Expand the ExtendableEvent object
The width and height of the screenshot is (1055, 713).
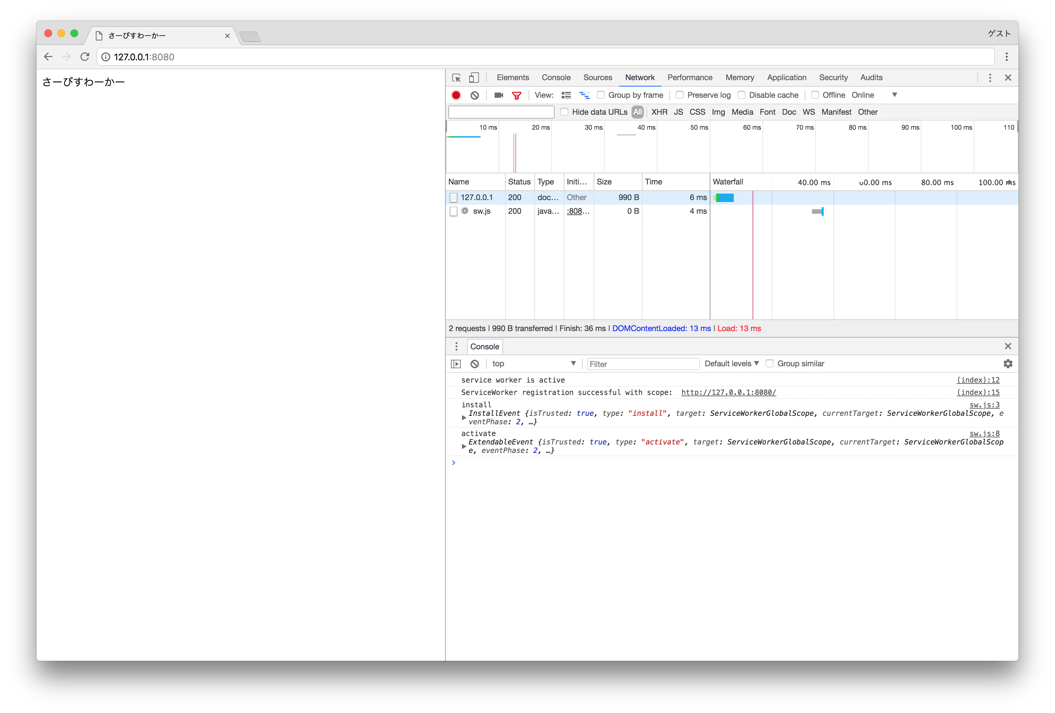coord(464,446)
